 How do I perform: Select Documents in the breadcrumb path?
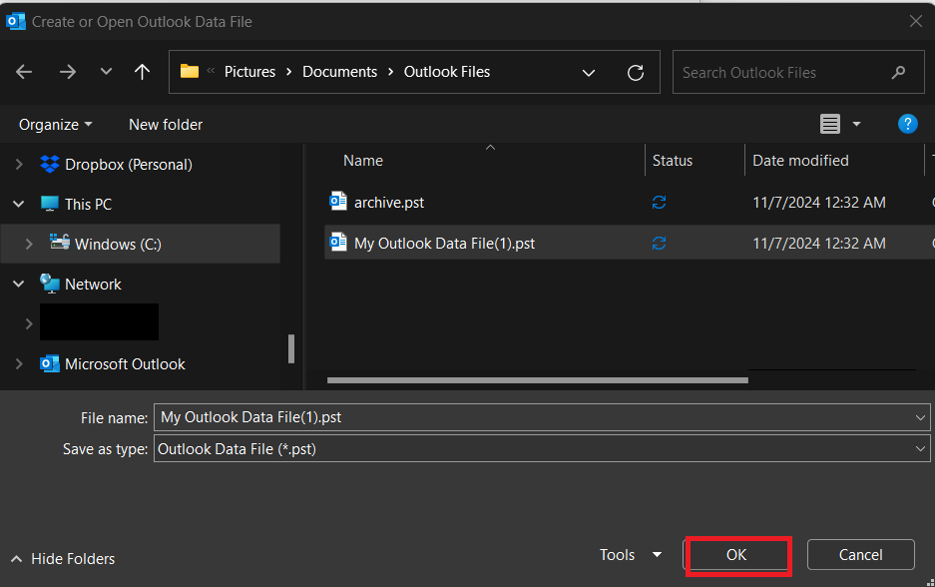(340, 72)
